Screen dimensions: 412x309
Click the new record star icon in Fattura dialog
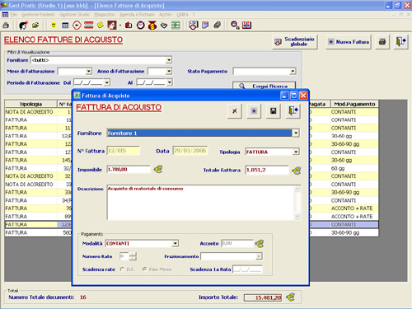(x=254, y=111)
